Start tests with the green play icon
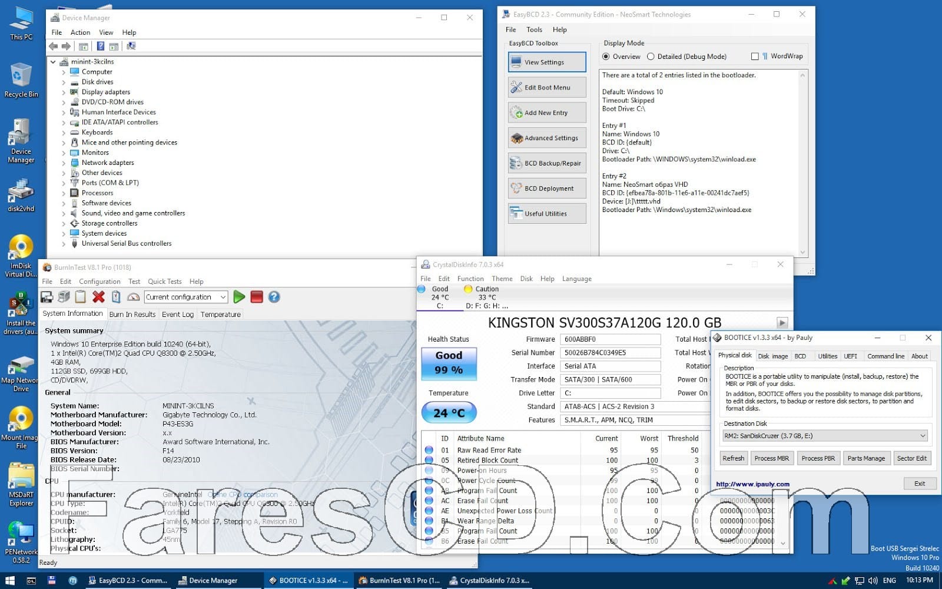 239,297
